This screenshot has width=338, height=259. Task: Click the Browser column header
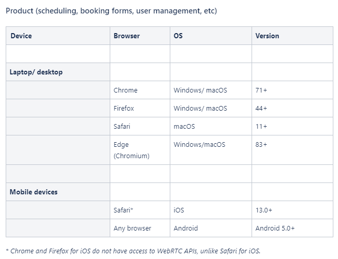pos(127,36)
